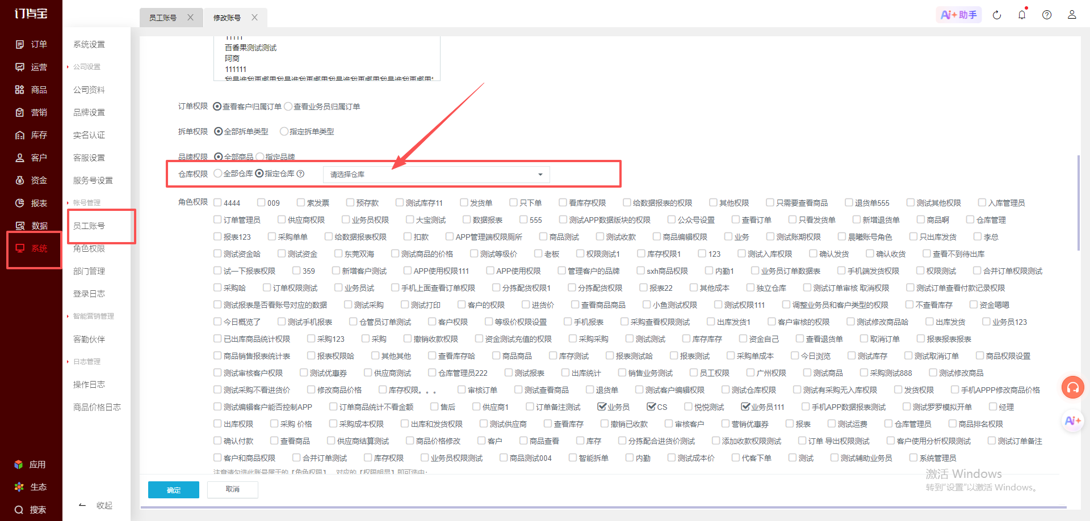The height and width of the screenshot is (521, 1090).
Task: Open notifications bell icon
Action: tap(1022, 15)
